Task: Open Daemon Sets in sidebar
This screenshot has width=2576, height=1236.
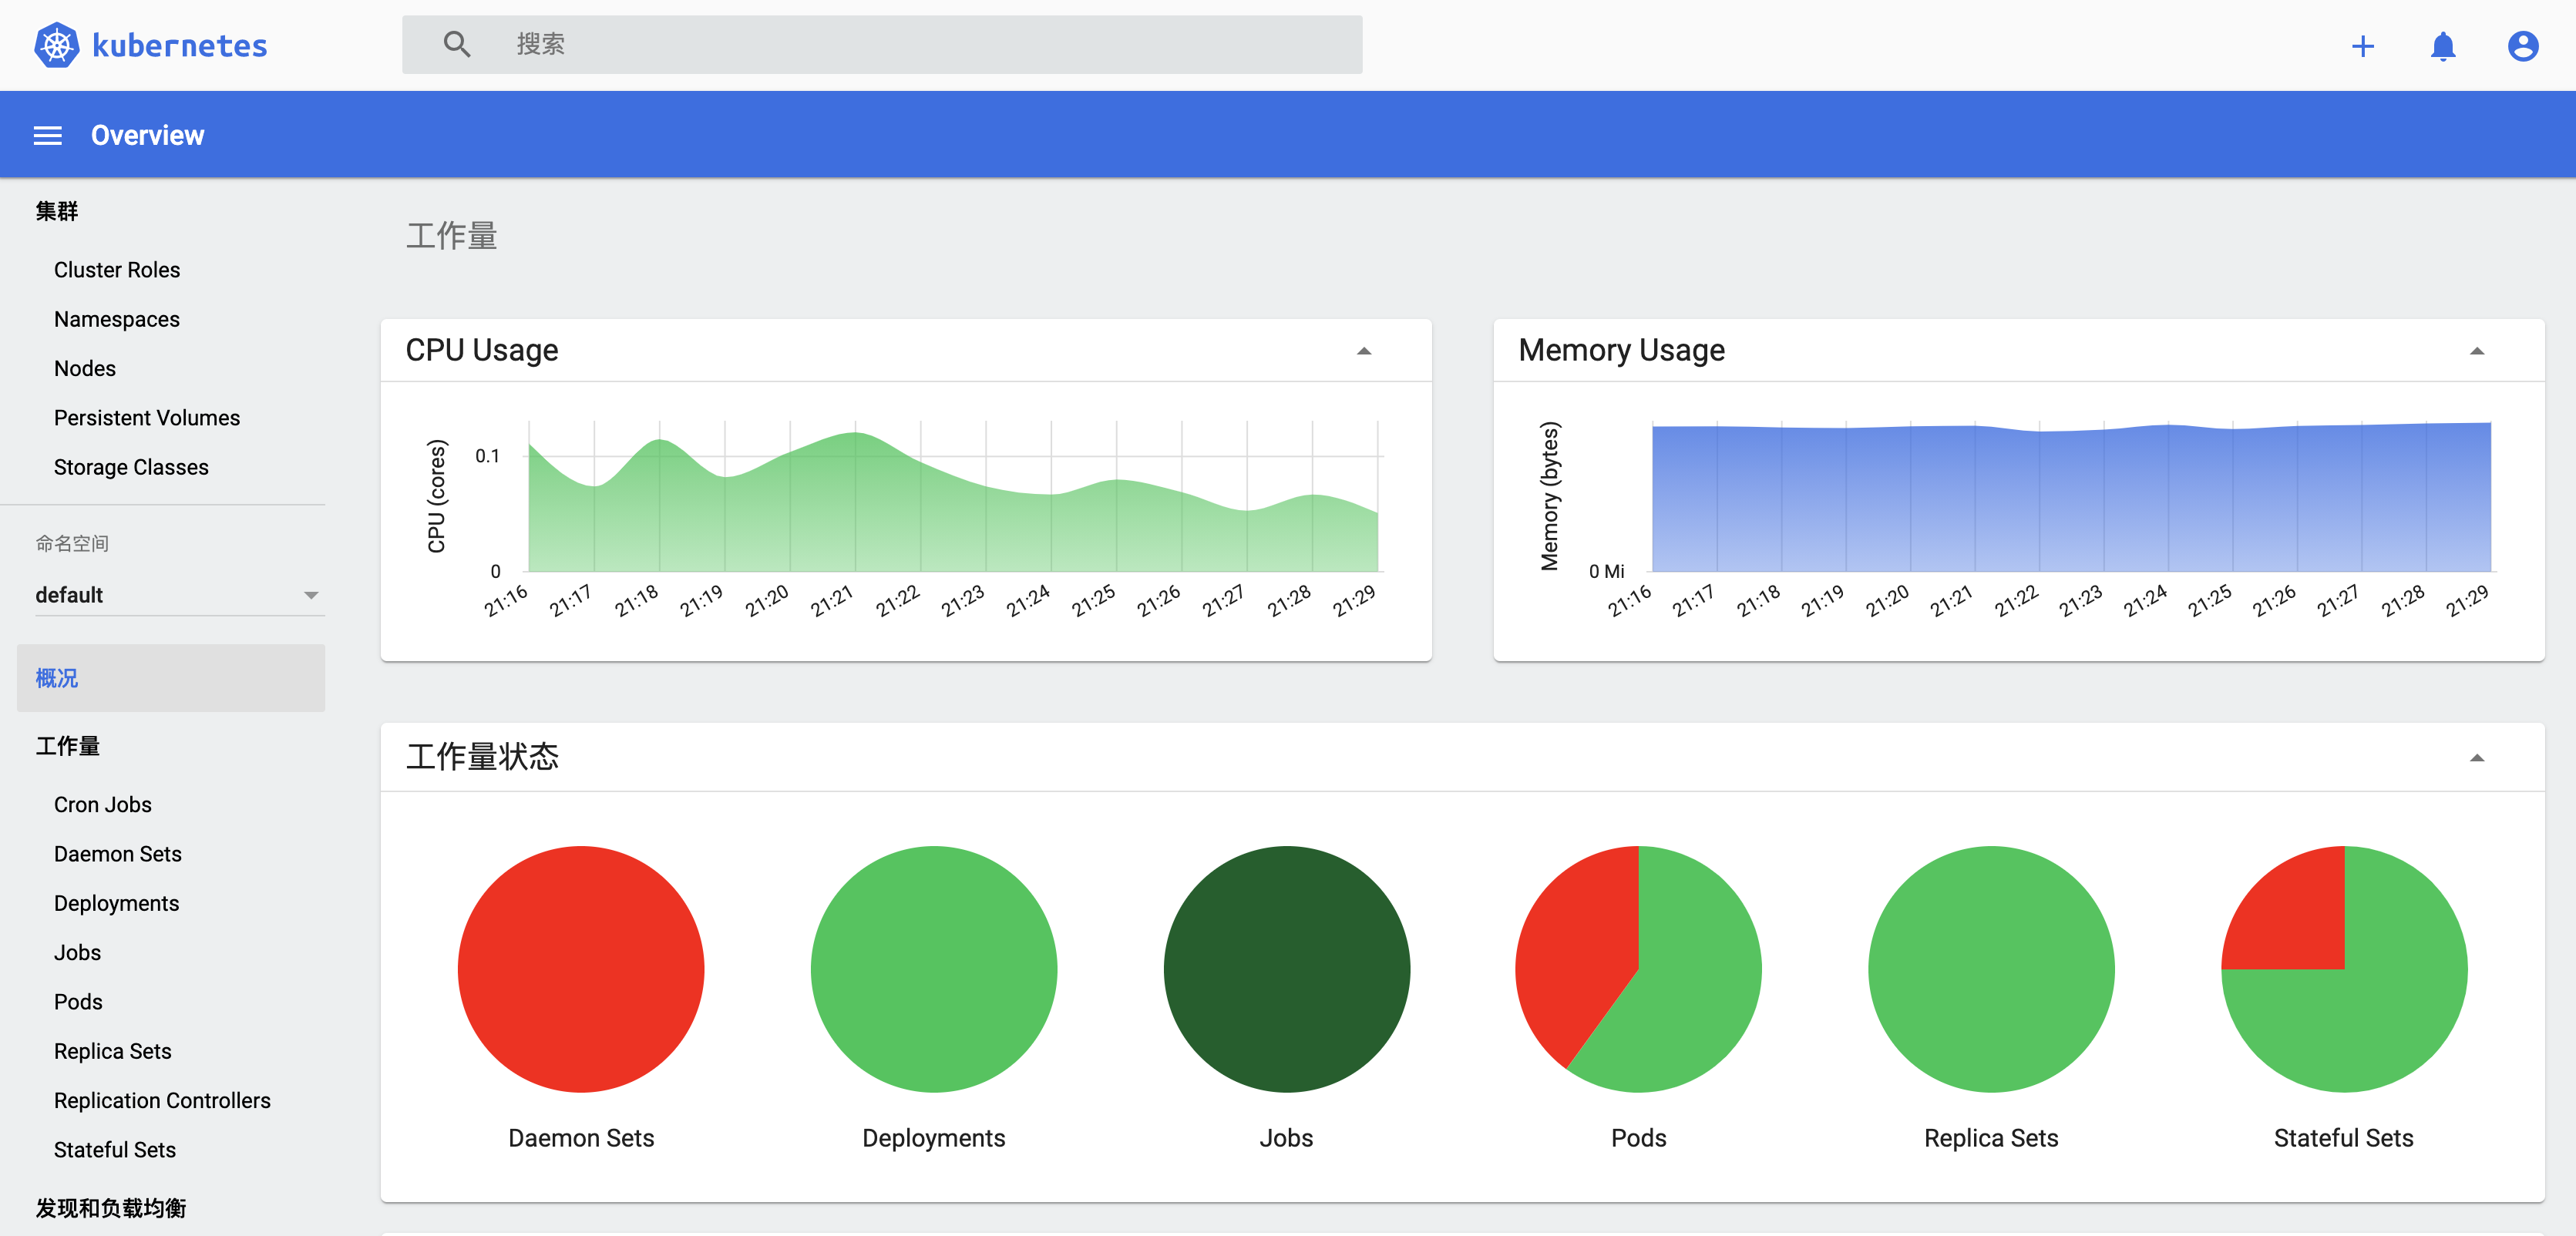Action: 118,854
